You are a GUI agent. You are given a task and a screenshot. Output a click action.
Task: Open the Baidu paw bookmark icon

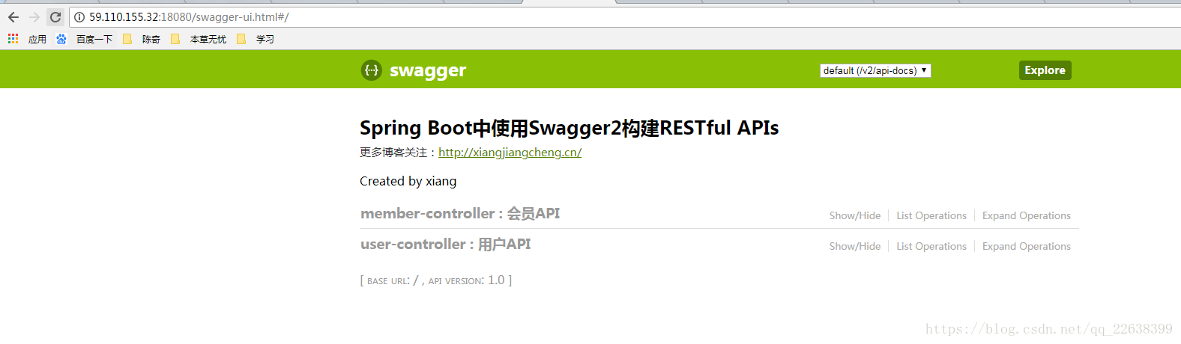pos(61,39)
